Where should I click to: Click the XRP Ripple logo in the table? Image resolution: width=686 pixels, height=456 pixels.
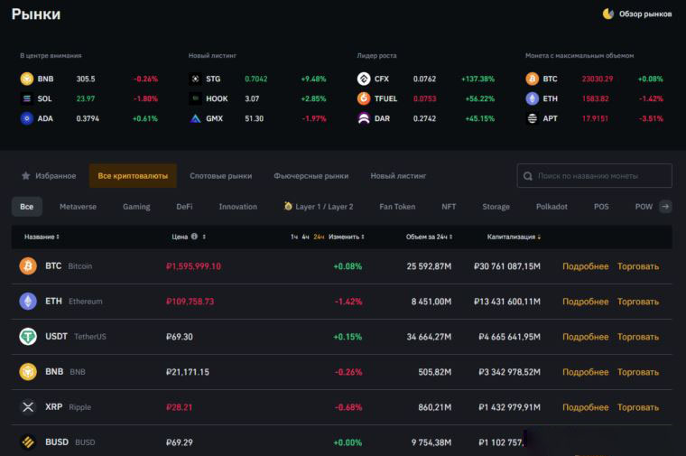coord(28,407)
